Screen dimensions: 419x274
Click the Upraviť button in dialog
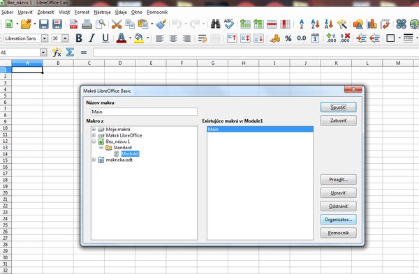[338, 193]
